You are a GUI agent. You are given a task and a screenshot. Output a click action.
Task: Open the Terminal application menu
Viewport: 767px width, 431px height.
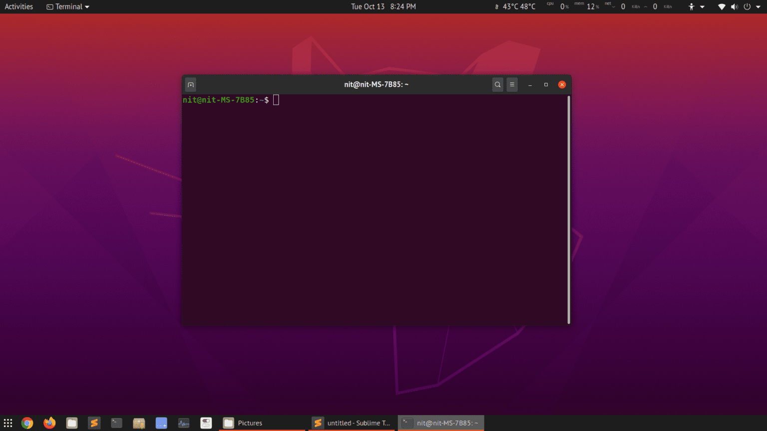(67, 6)
